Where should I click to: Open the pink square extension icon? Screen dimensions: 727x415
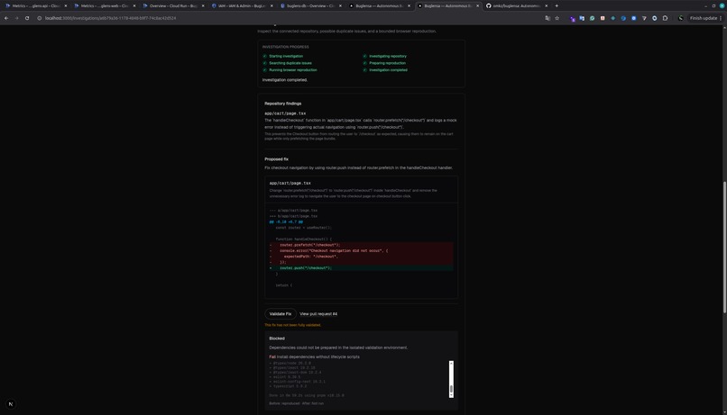coord(603,18)
